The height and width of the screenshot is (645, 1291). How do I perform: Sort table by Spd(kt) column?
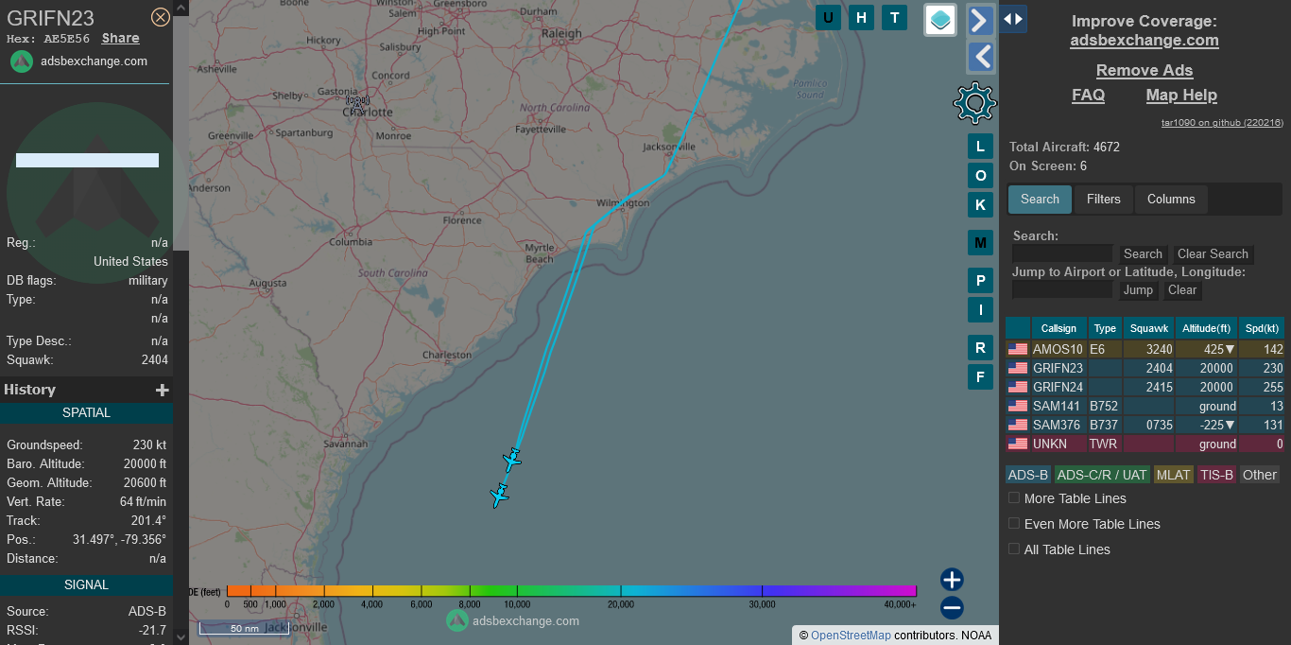1262,328
